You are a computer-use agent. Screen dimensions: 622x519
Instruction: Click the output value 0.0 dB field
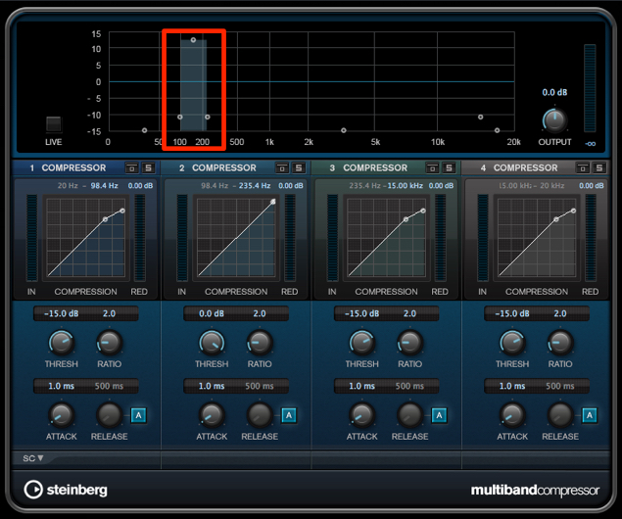(554, 92)
